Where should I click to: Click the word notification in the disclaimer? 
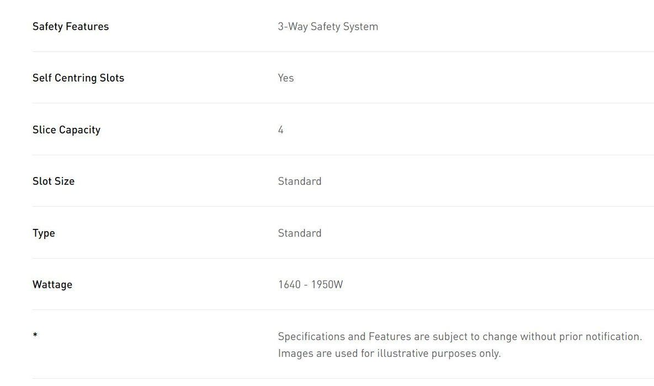(x=612, y=336)
